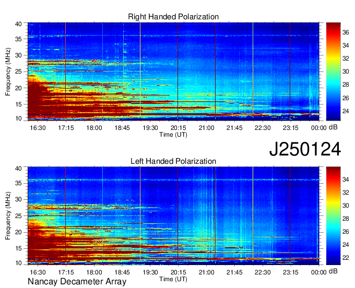
Task: Click the 32 dB tick on Right Handed colorbar
Action: coord(346,58)
